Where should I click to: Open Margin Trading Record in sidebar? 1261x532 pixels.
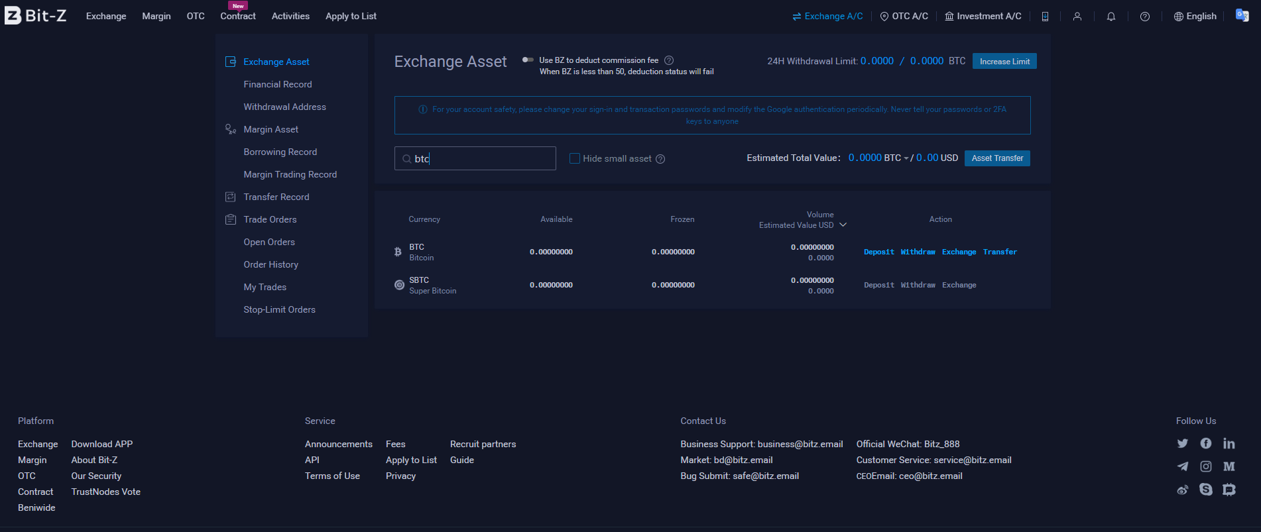(x=290, y=174)
